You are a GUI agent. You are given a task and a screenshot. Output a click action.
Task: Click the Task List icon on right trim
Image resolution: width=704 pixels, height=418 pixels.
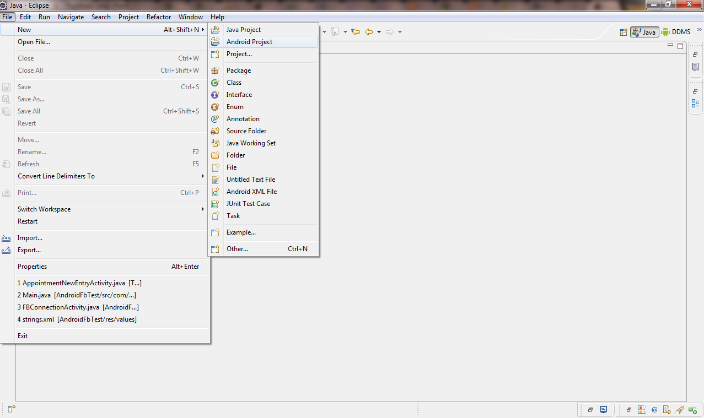tap(695, 67)
